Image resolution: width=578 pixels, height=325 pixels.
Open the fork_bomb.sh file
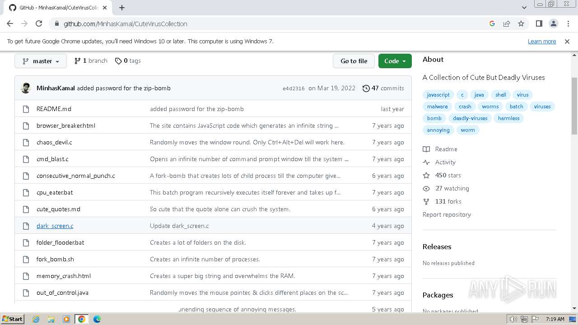pyautogui.click(x=55, y=259)
